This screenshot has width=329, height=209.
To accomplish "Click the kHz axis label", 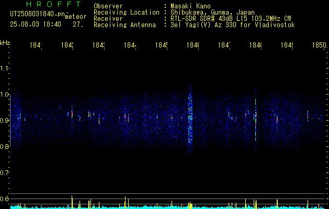I will click(5, 43).
